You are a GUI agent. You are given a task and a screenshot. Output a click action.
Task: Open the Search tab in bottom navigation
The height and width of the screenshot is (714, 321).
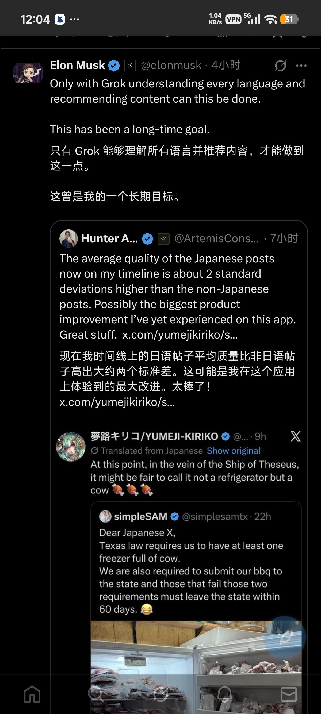point(96,694)
